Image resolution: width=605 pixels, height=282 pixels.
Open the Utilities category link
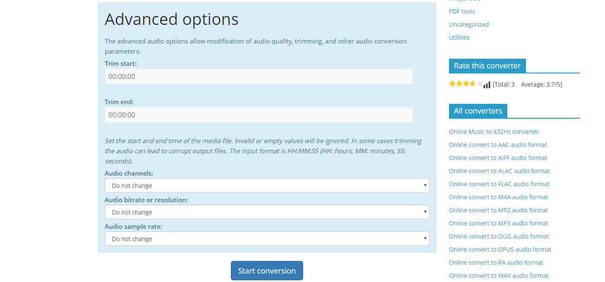[459, 38]
